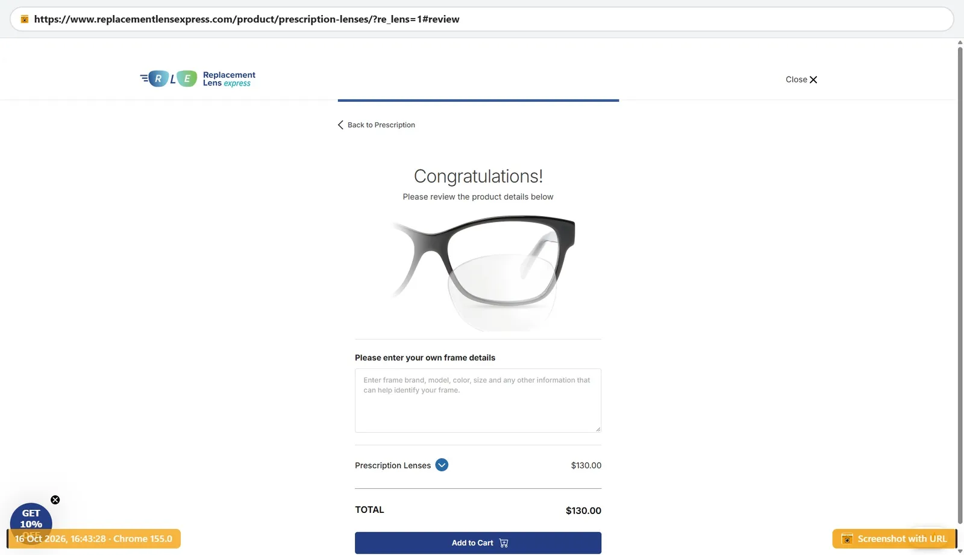Open the Get 10% Off badge

pos(31,519)
